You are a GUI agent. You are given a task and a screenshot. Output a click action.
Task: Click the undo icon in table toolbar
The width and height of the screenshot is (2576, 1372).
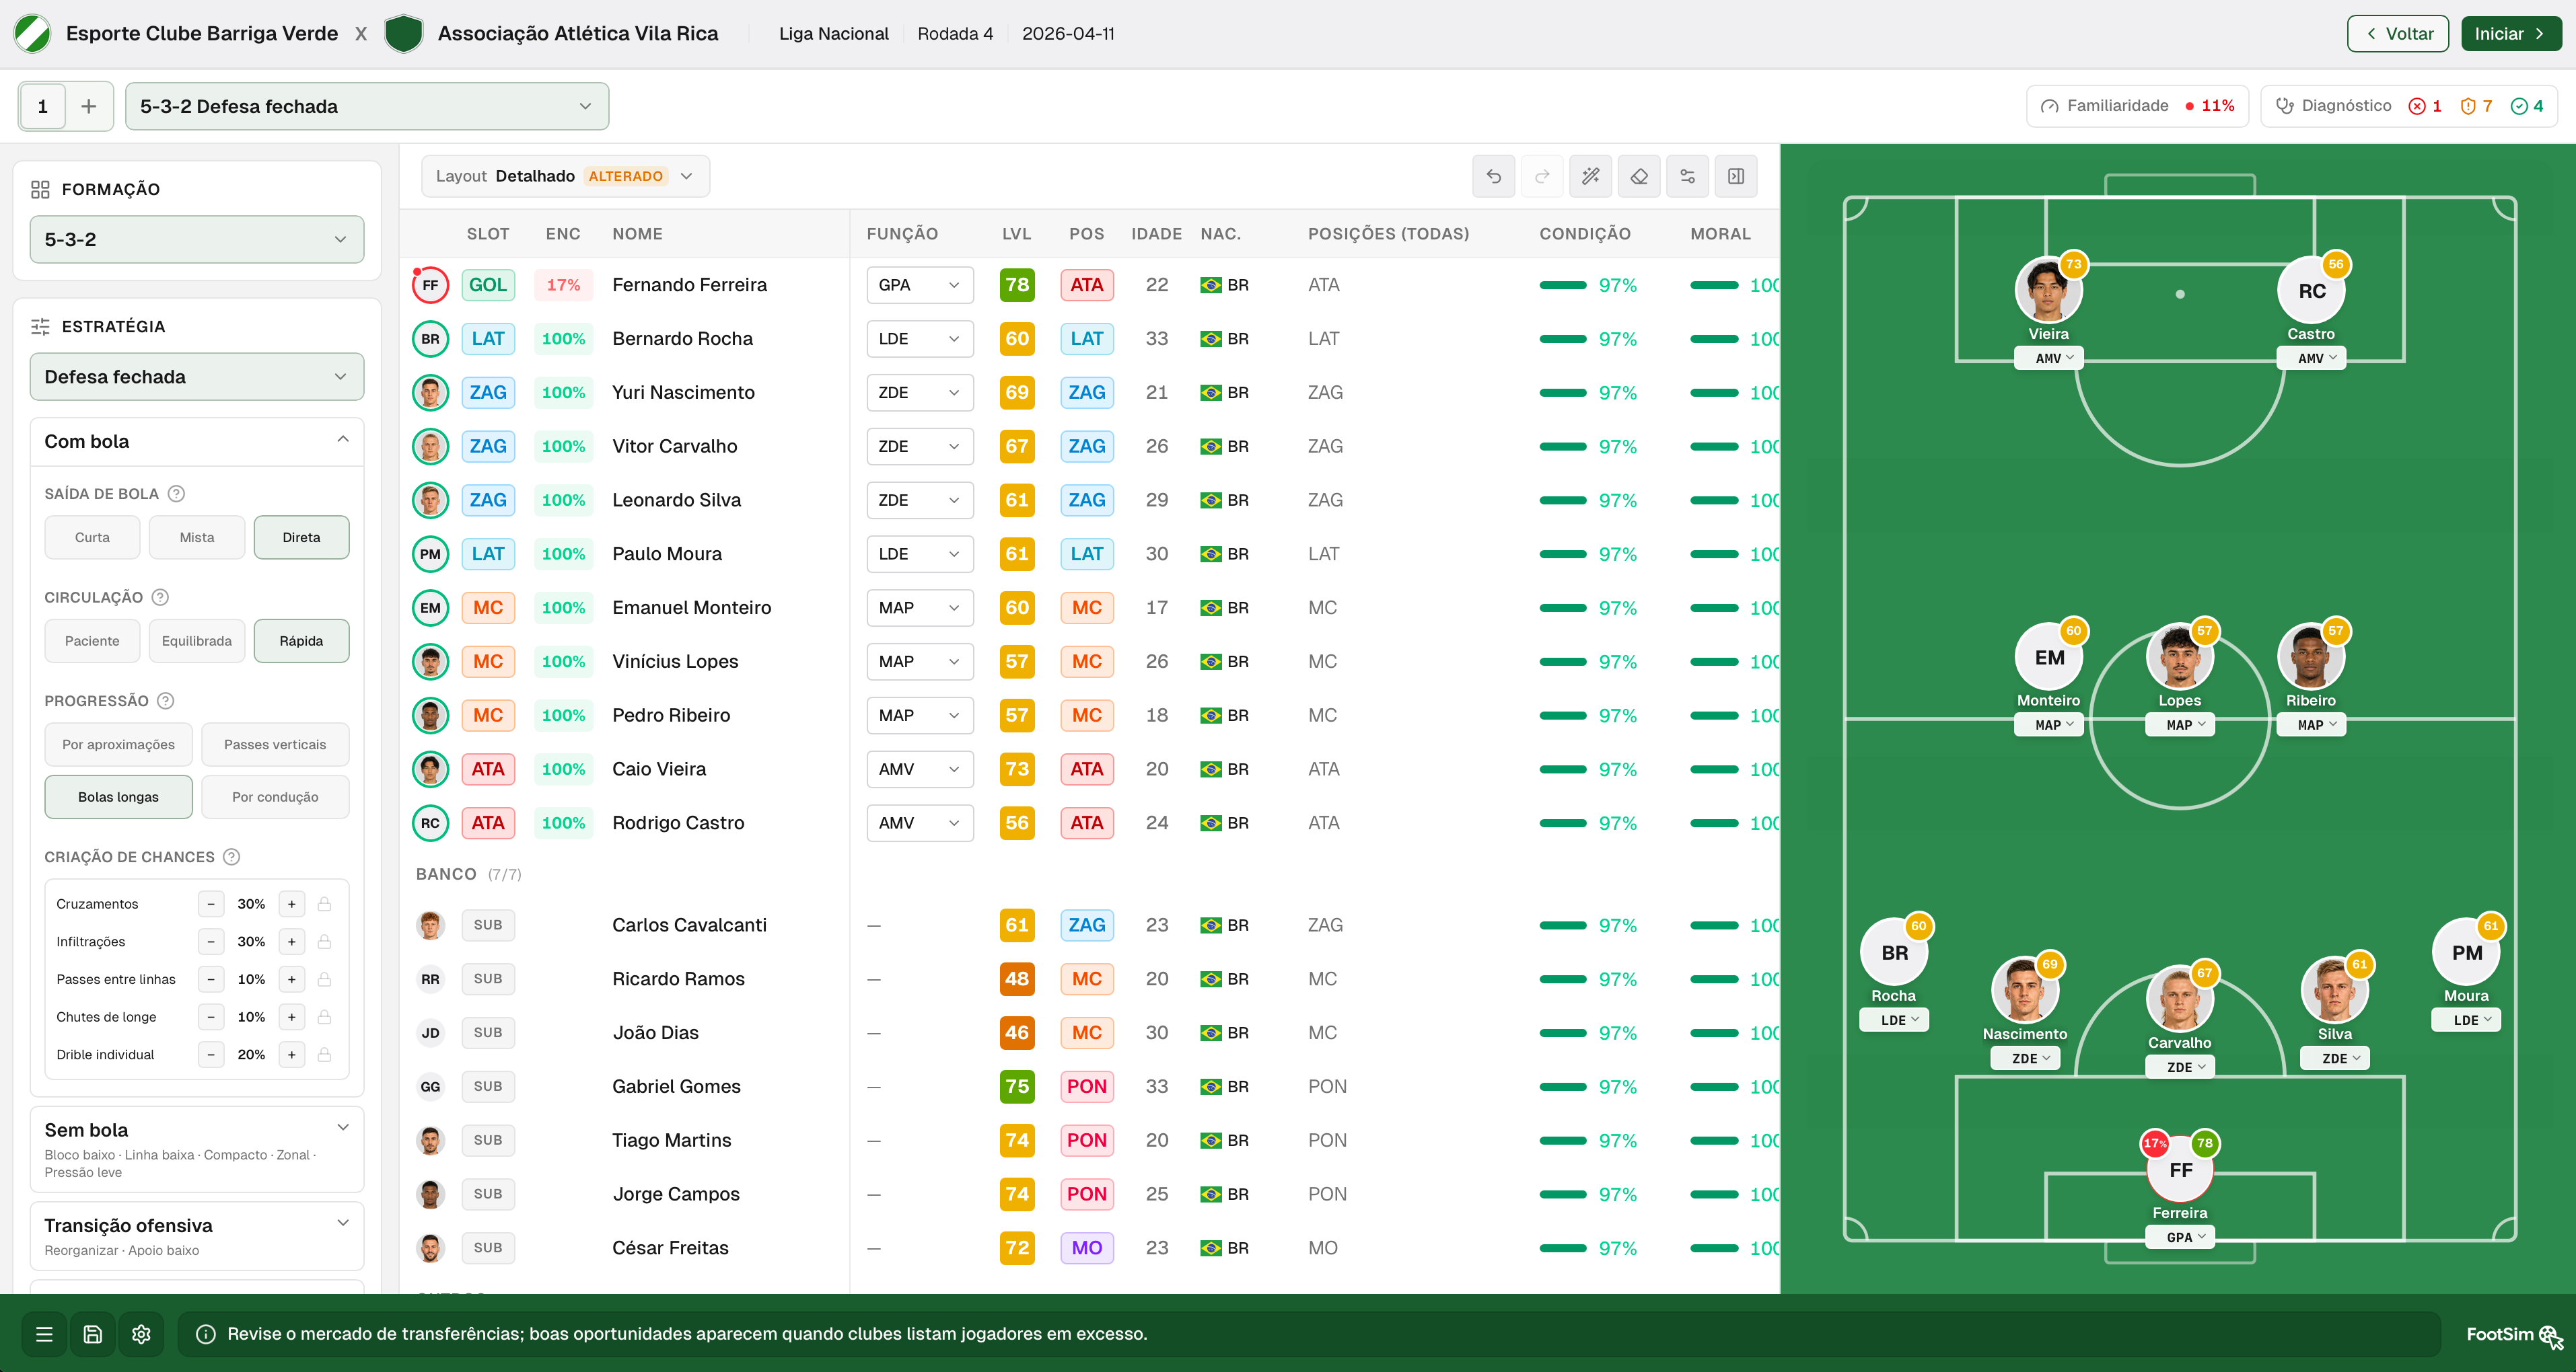tap(1493, 176)
